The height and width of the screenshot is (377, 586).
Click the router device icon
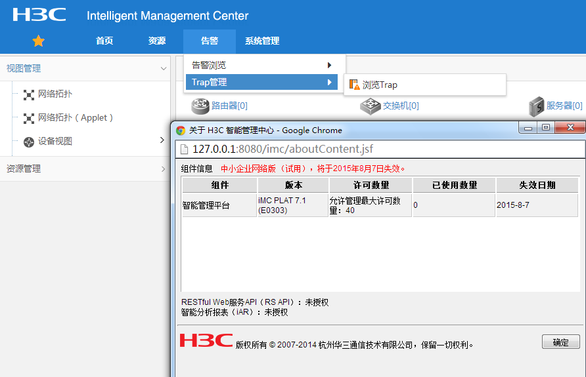[x=200, y=106]
